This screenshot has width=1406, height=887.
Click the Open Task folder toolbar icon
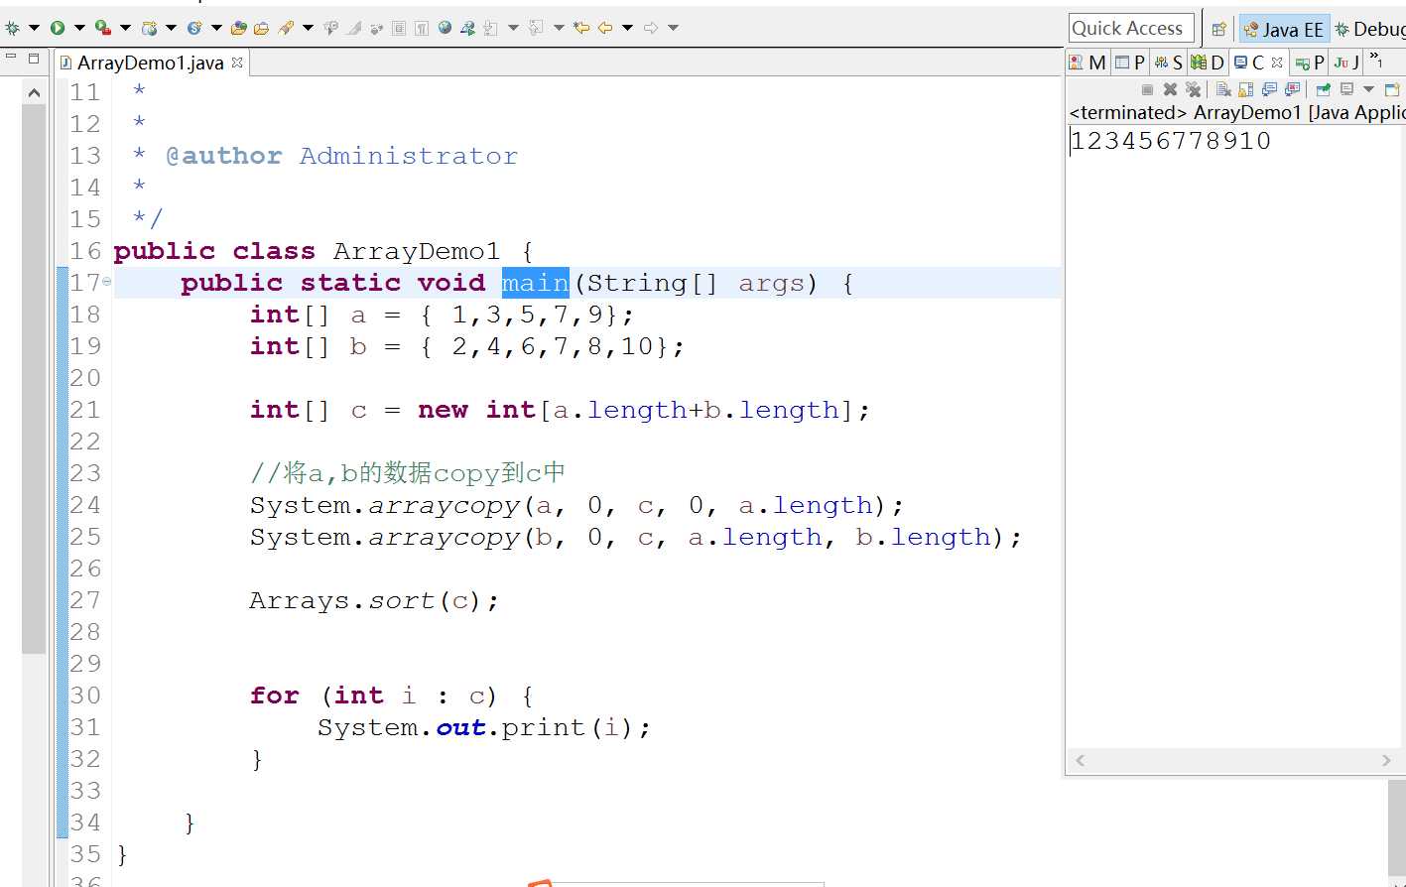(x=261, y=28)
